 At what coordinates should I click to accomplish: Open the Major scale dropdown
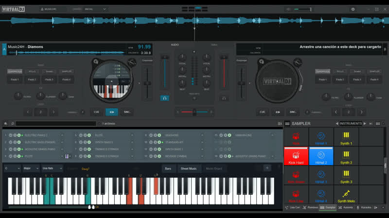click(31, 168)
